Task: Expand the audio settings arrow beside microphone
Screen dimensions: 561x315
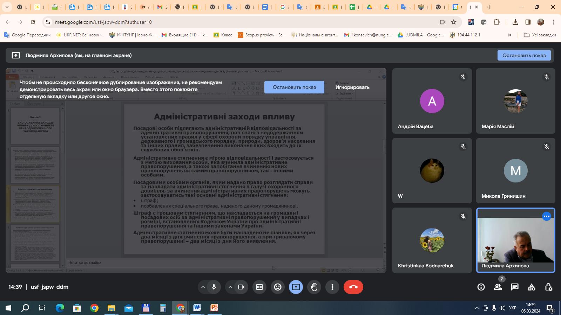Action: tap(203, 287)
